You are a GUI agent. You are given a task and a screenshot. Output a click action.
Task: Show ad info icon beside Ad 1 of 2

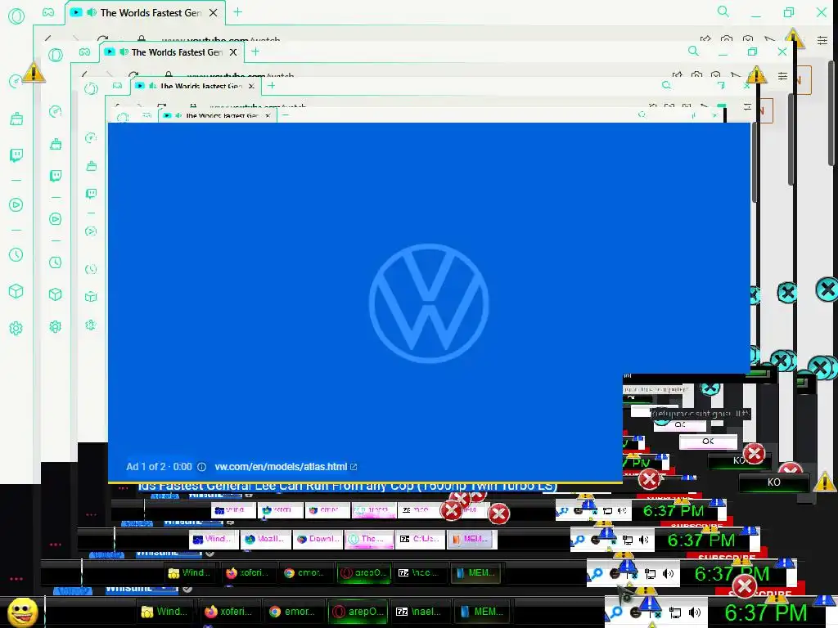tap(201, 467)
